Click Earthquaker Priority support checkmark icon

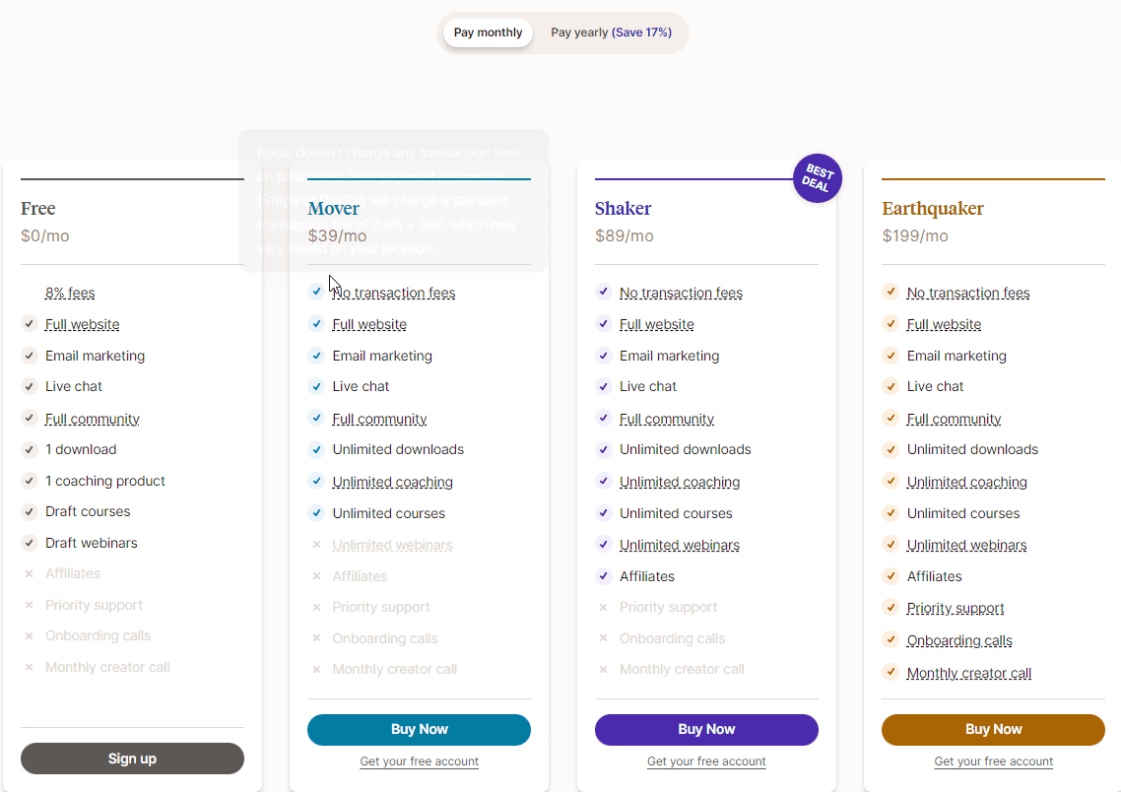click(890, 608)
